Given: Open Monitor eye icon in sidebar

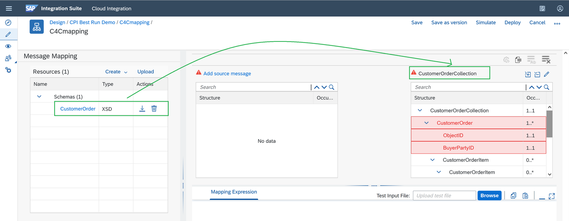Looking at the screenshot, I should point(8,46).
